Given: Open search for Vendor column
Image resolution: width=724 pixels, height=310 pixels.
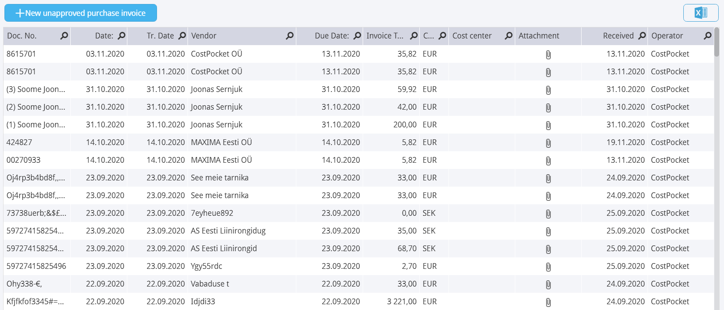Looking at the screenshot, I should click(290, 36).
